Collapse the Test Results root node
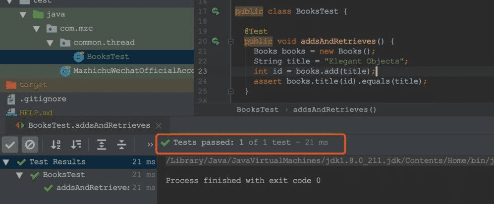 [x=6, y=162]
